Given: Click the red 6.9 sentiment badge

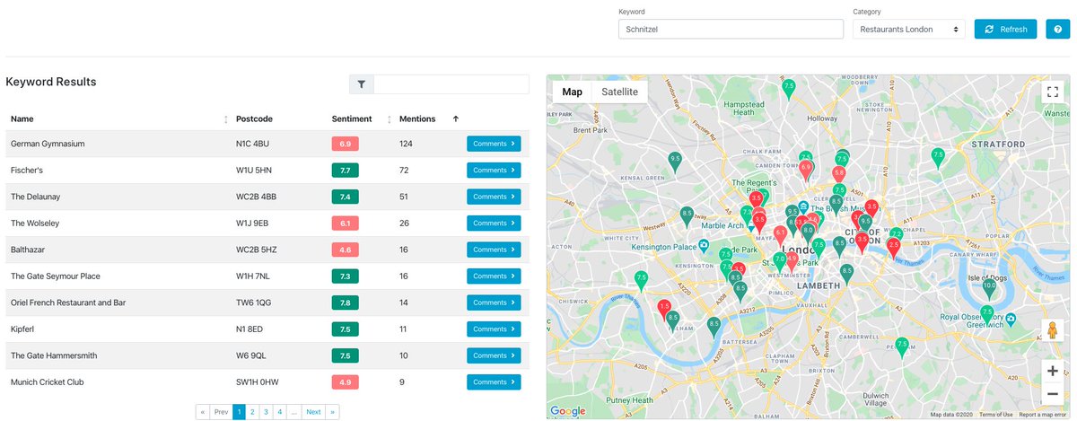Looking at the screenshot, I should pyautogui.click(x=345, y=144).
